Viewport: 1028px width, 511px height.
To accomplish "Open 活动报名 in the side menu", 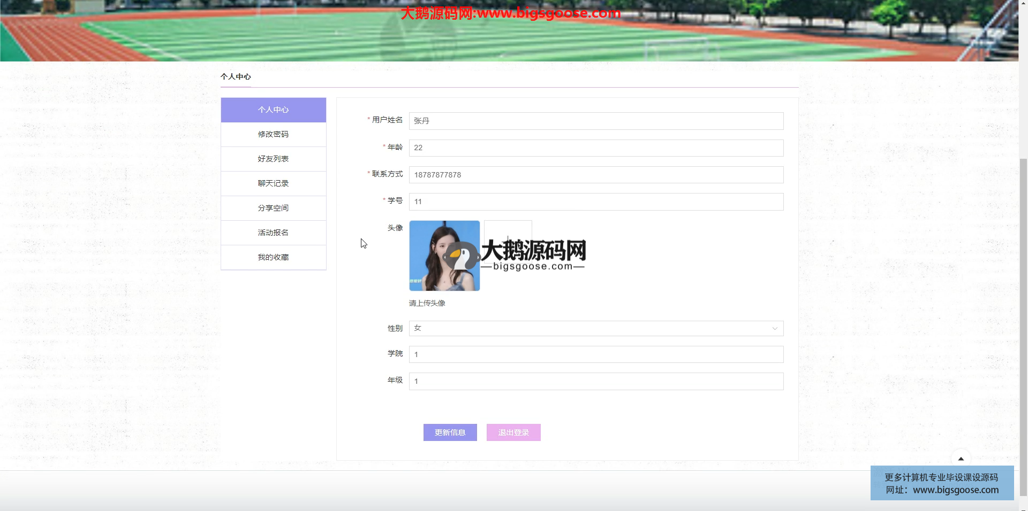I will coord(273,233).
